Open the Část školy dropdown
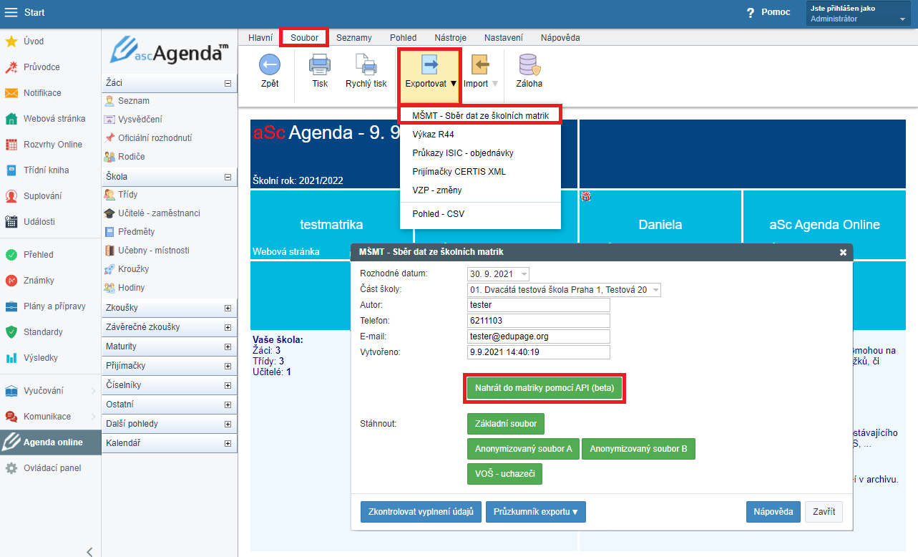The width and height of the screenshot is (918, 557). (564, 290)
